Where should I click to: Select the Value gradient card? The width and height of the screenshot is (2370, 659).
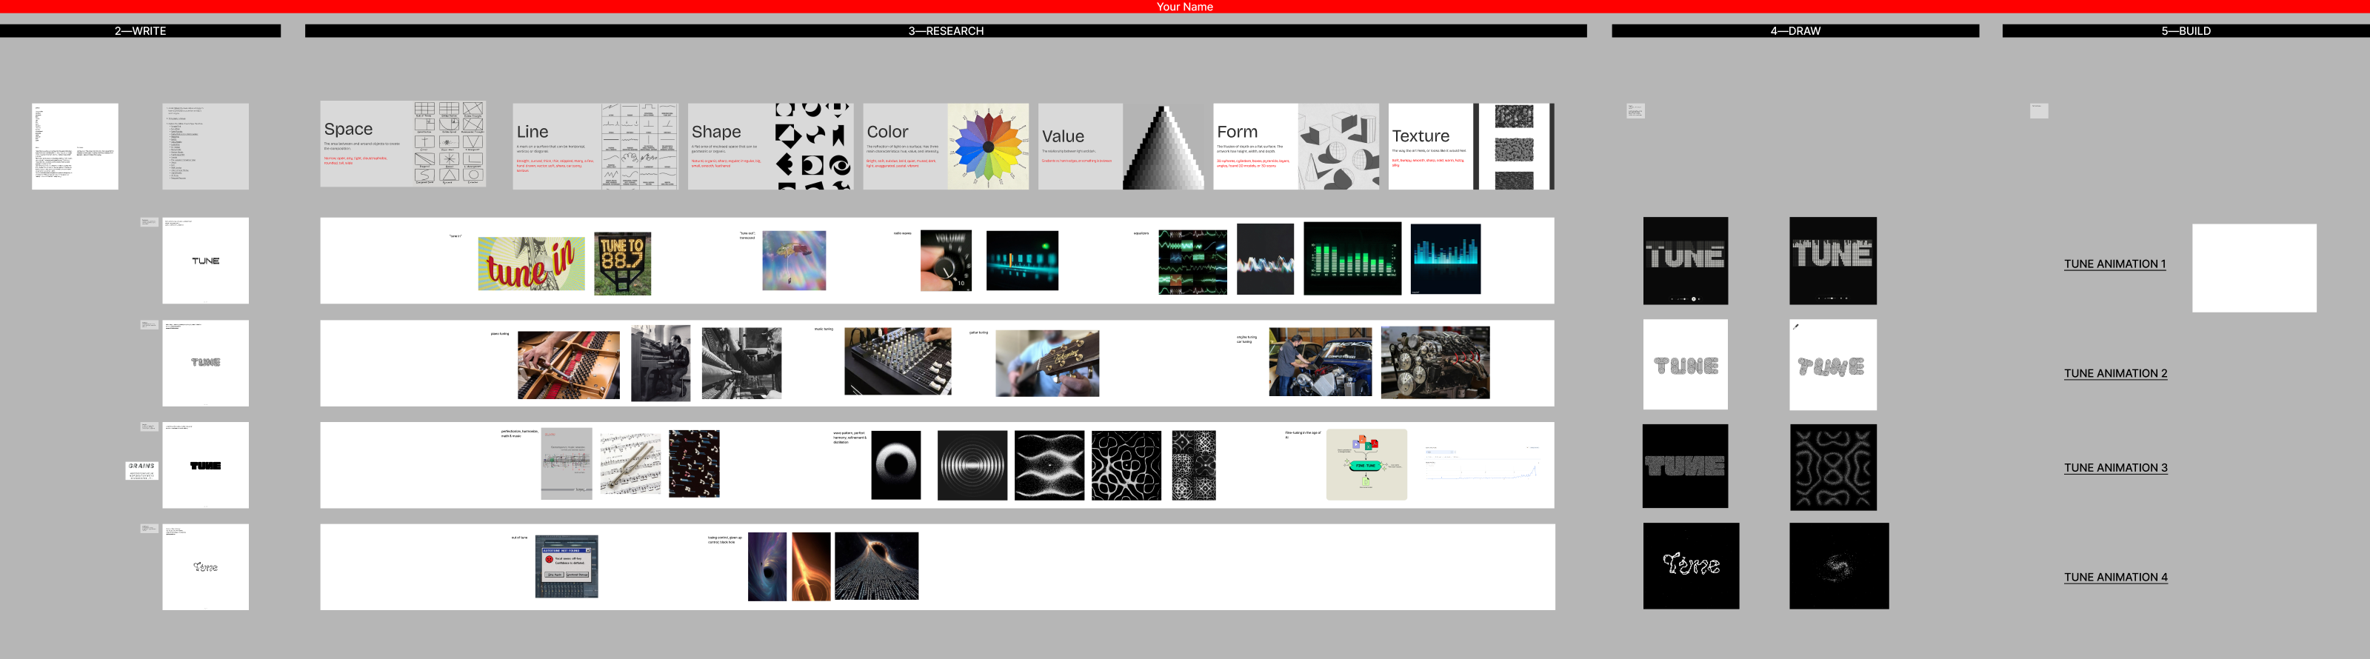point(1121,147)
